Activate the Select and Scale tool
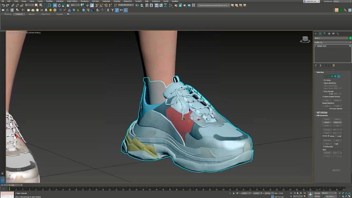 tap(64, 5)
